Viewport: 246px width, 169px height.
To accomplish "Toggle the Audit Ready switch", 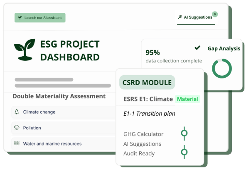I will click(184, 152).
